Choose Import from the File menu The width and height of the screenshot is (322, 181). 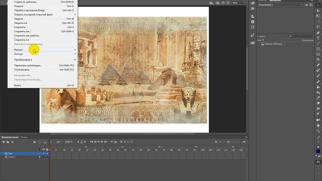coord(19,50)
